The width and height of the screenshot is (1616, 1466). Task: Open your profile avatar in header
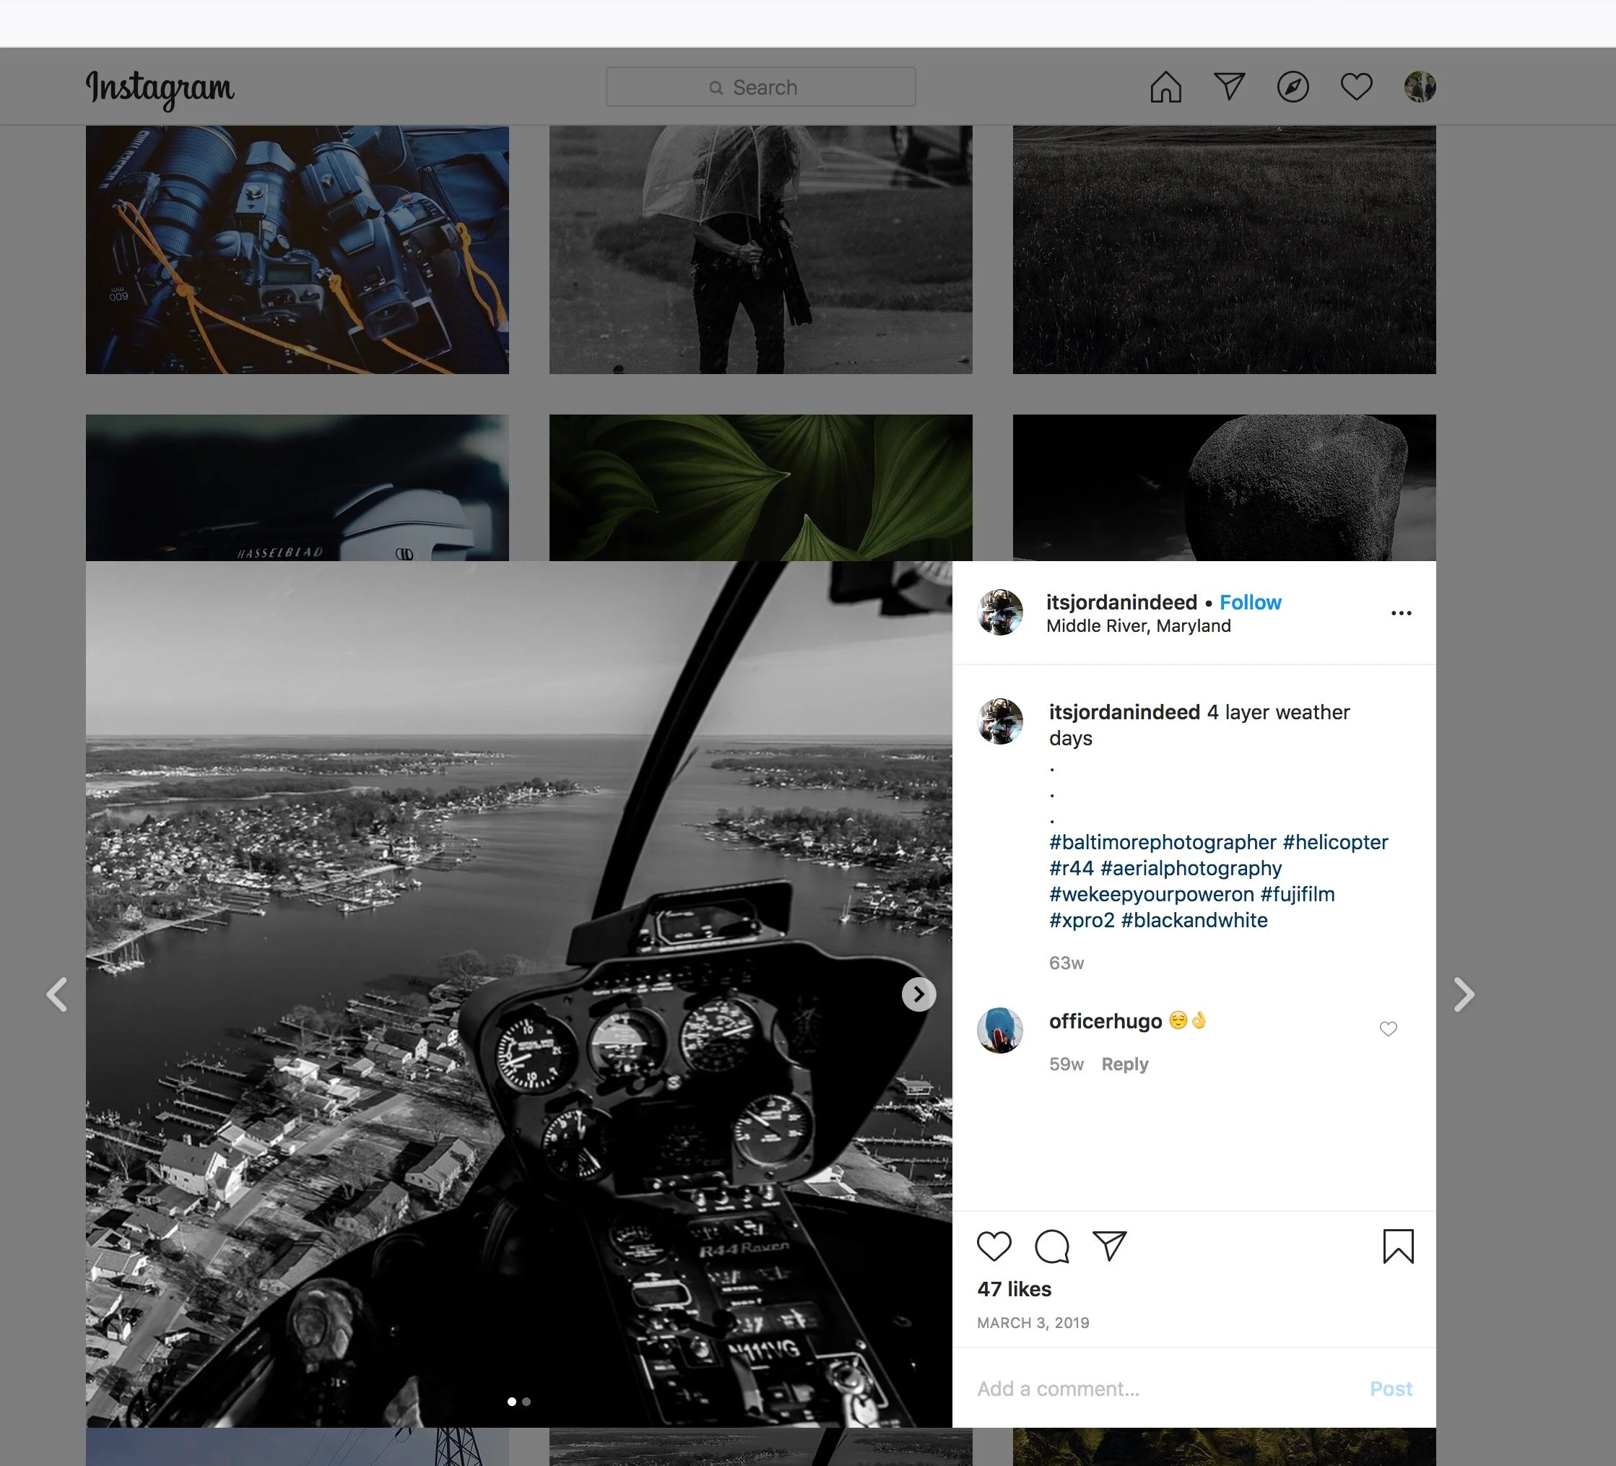pos(1420,87)
